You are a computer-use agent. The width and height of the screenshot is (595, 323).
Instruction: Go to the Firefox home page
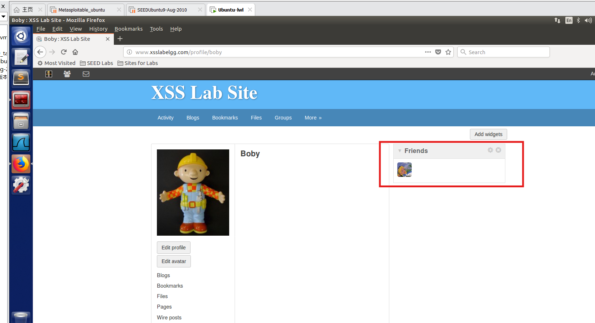coord(75,52)
